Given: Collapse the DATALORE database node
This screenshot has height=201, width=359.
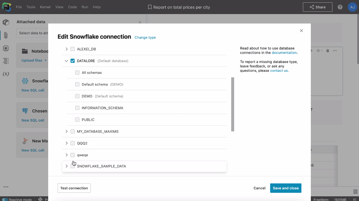Looking at the screenshot, I should (66, 61).
